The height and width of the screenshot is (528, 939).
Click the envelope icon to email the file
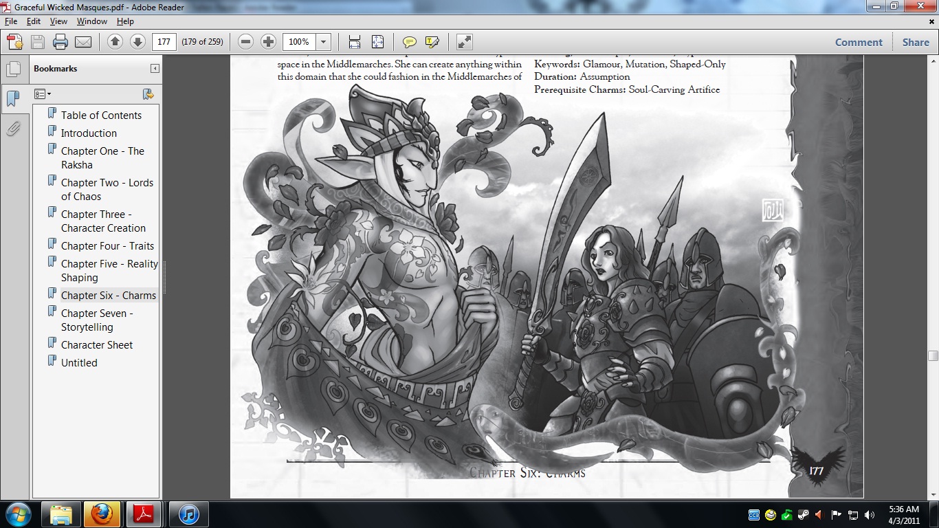[x=83, y=42]
